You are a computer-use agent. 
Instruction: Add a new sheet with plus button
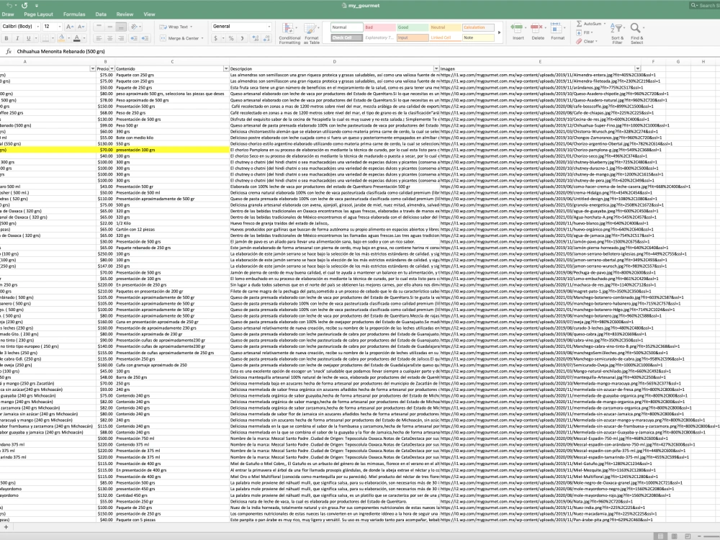pos(6,527)
